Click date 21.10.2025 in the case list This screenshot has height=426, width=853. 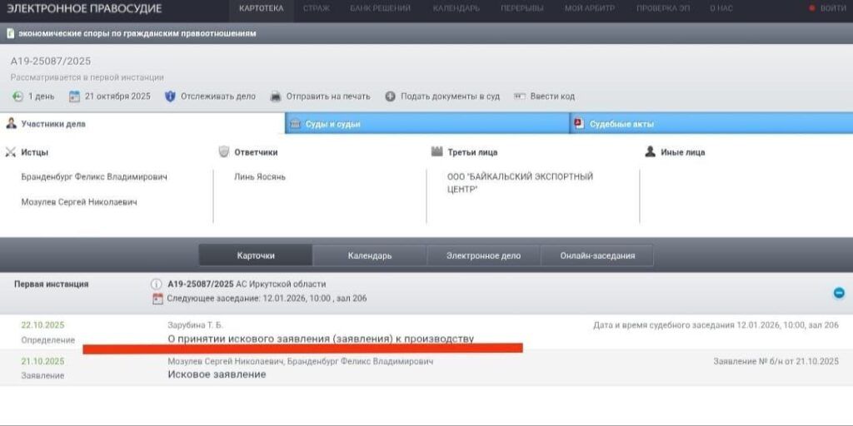tap(42, 361)
